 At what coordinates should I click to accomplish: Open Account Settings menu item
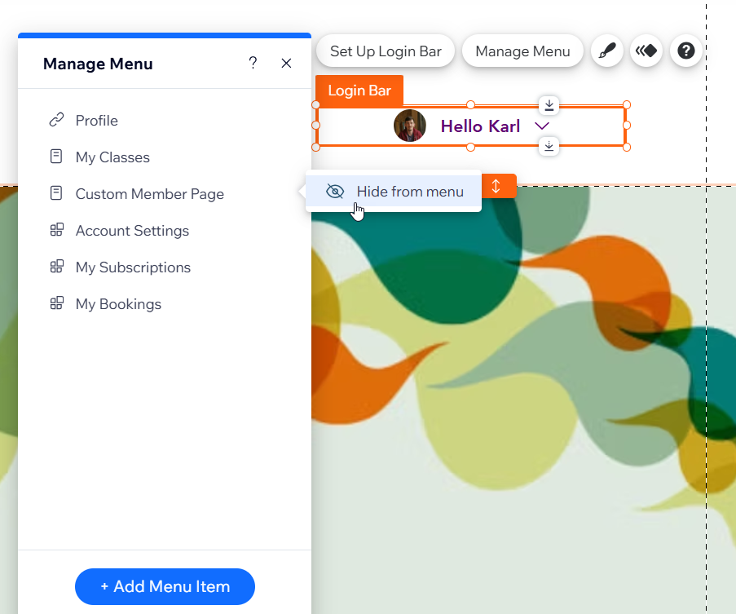132,231
